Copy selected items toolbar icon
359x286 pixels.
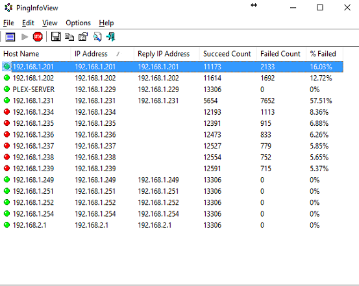pyautogui.click(x=69, y=37)
